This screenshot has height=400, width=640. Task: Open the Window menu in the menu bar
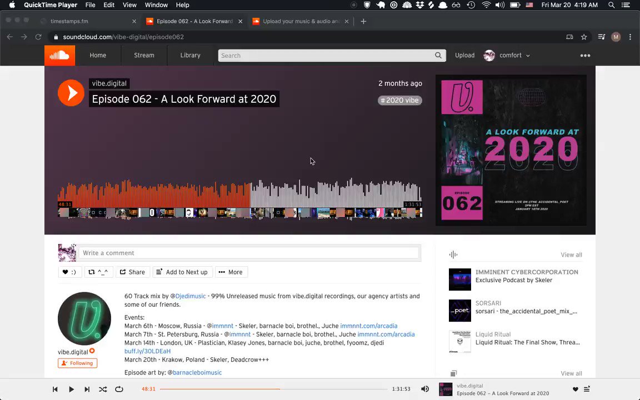[156, 5]
